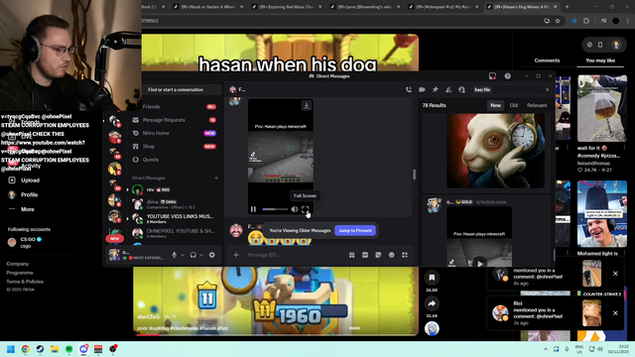Image resolution: width=635 pixels, height=357 pixels.
Task: Play the video in search results
Action: pyautogui.click(x=480, y=264)
